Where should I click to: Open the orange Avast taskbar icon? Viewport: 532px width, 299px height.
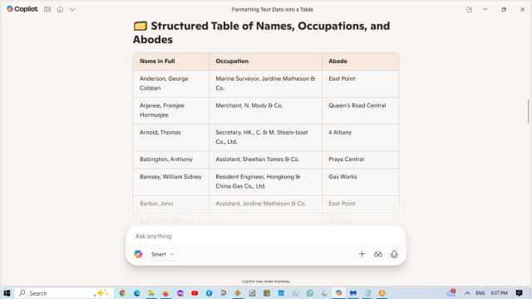click(x=382, y=293)
